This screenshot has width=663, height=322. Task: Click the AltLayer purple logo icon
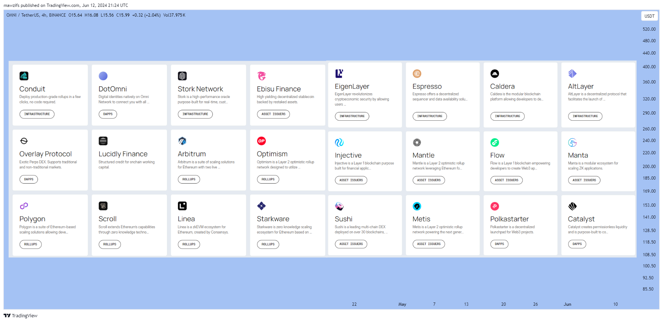(x=572, y=73)
